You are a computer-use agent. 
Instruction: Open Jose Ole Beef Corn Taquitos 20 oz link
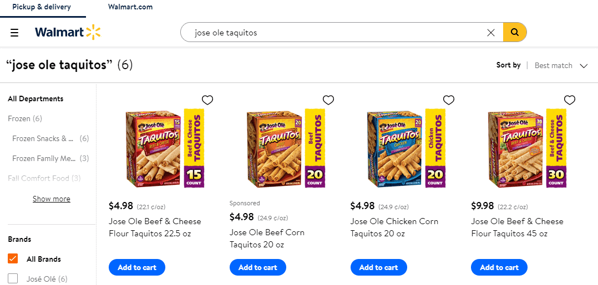coord(267,238)
